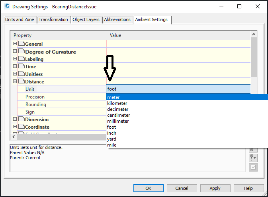Viewport: 268px width, 197px height.
Task: Switch to the Units and Zone tab
Action: point(20,19)
